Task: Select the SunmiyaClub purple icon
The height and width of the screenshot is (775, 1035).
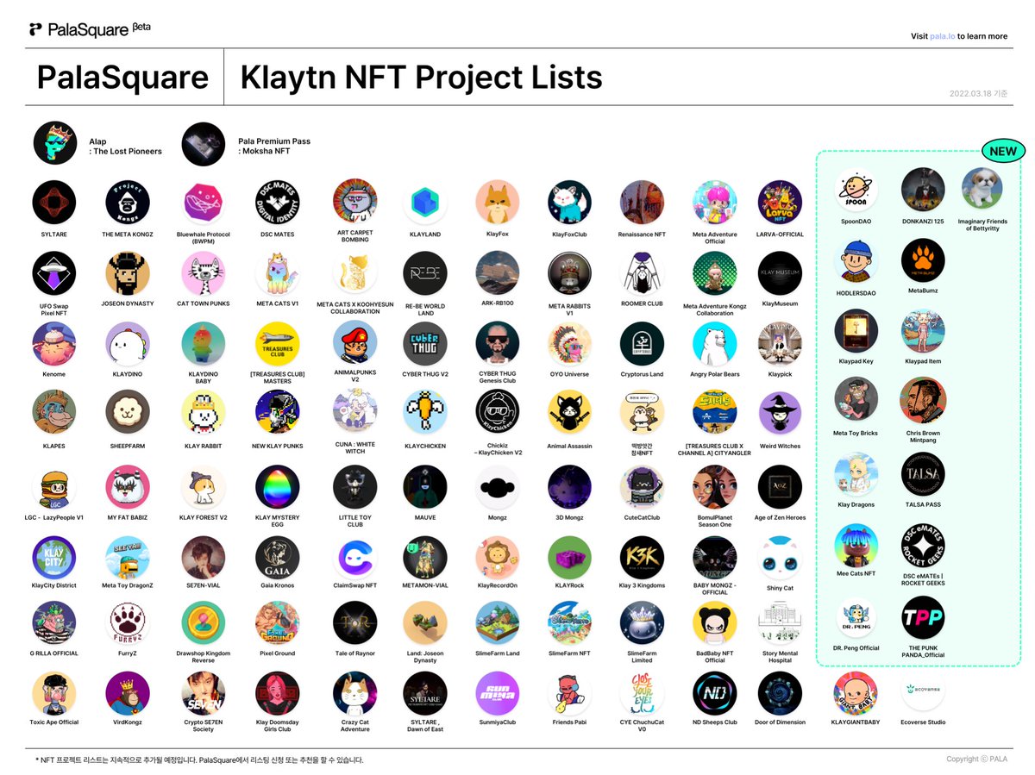Action: pyautogui.click(x=498, y=693)
